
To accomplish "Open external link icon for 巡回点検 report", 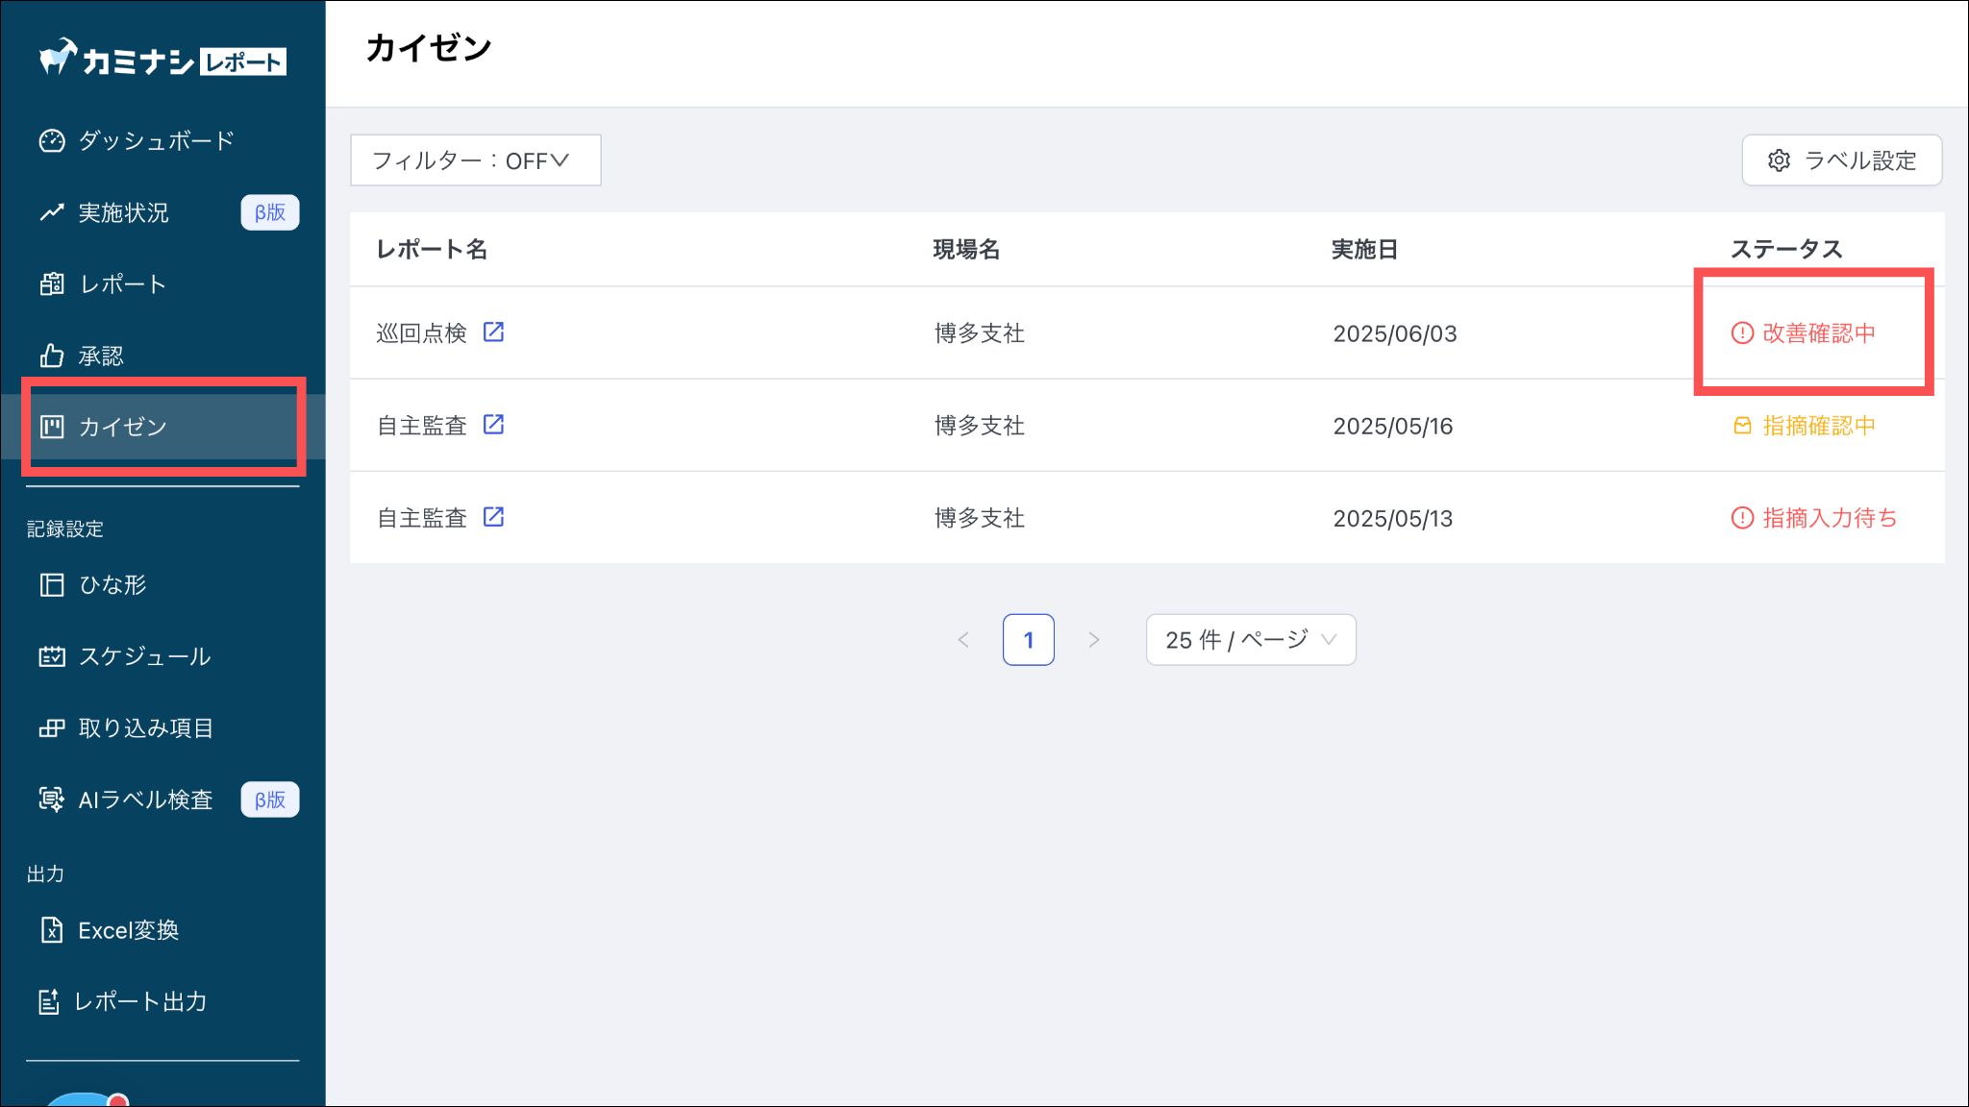I will [493, 332].
